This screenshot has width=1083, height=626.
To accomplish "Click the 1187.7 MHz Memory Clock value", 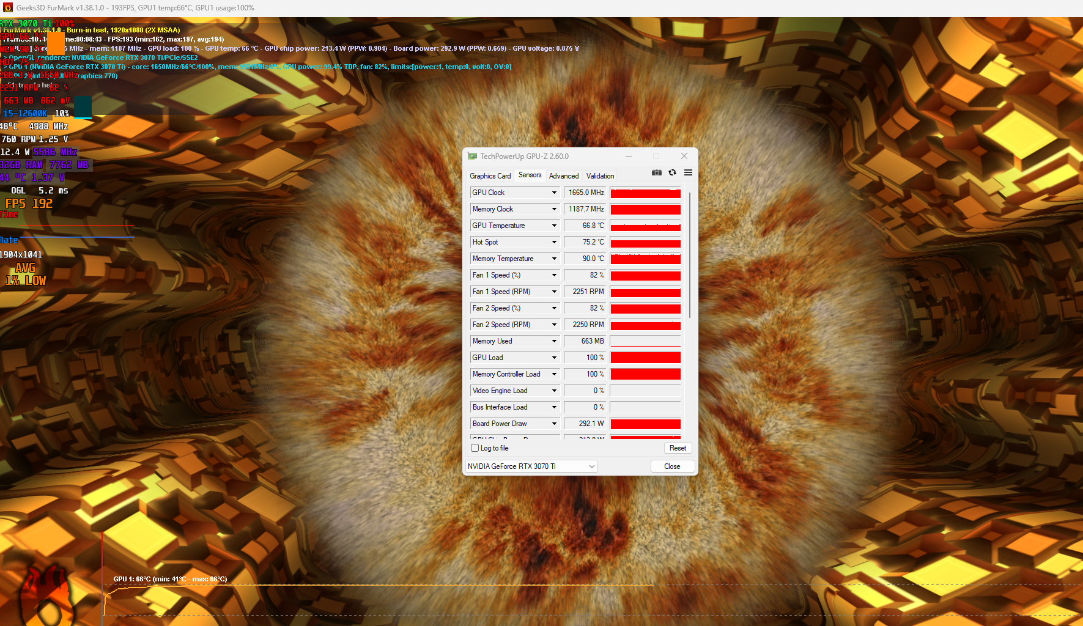I will (585, 209).
